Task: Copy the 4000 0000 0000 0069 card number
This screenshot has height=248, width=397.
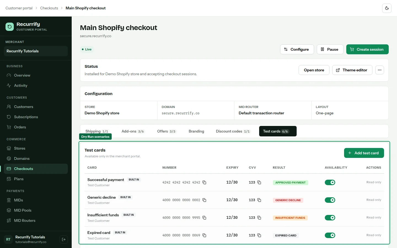Action: 204,235
